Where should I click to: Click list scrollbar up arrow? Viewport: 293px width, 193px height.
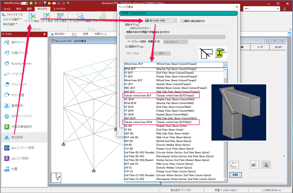click(225, 70)
